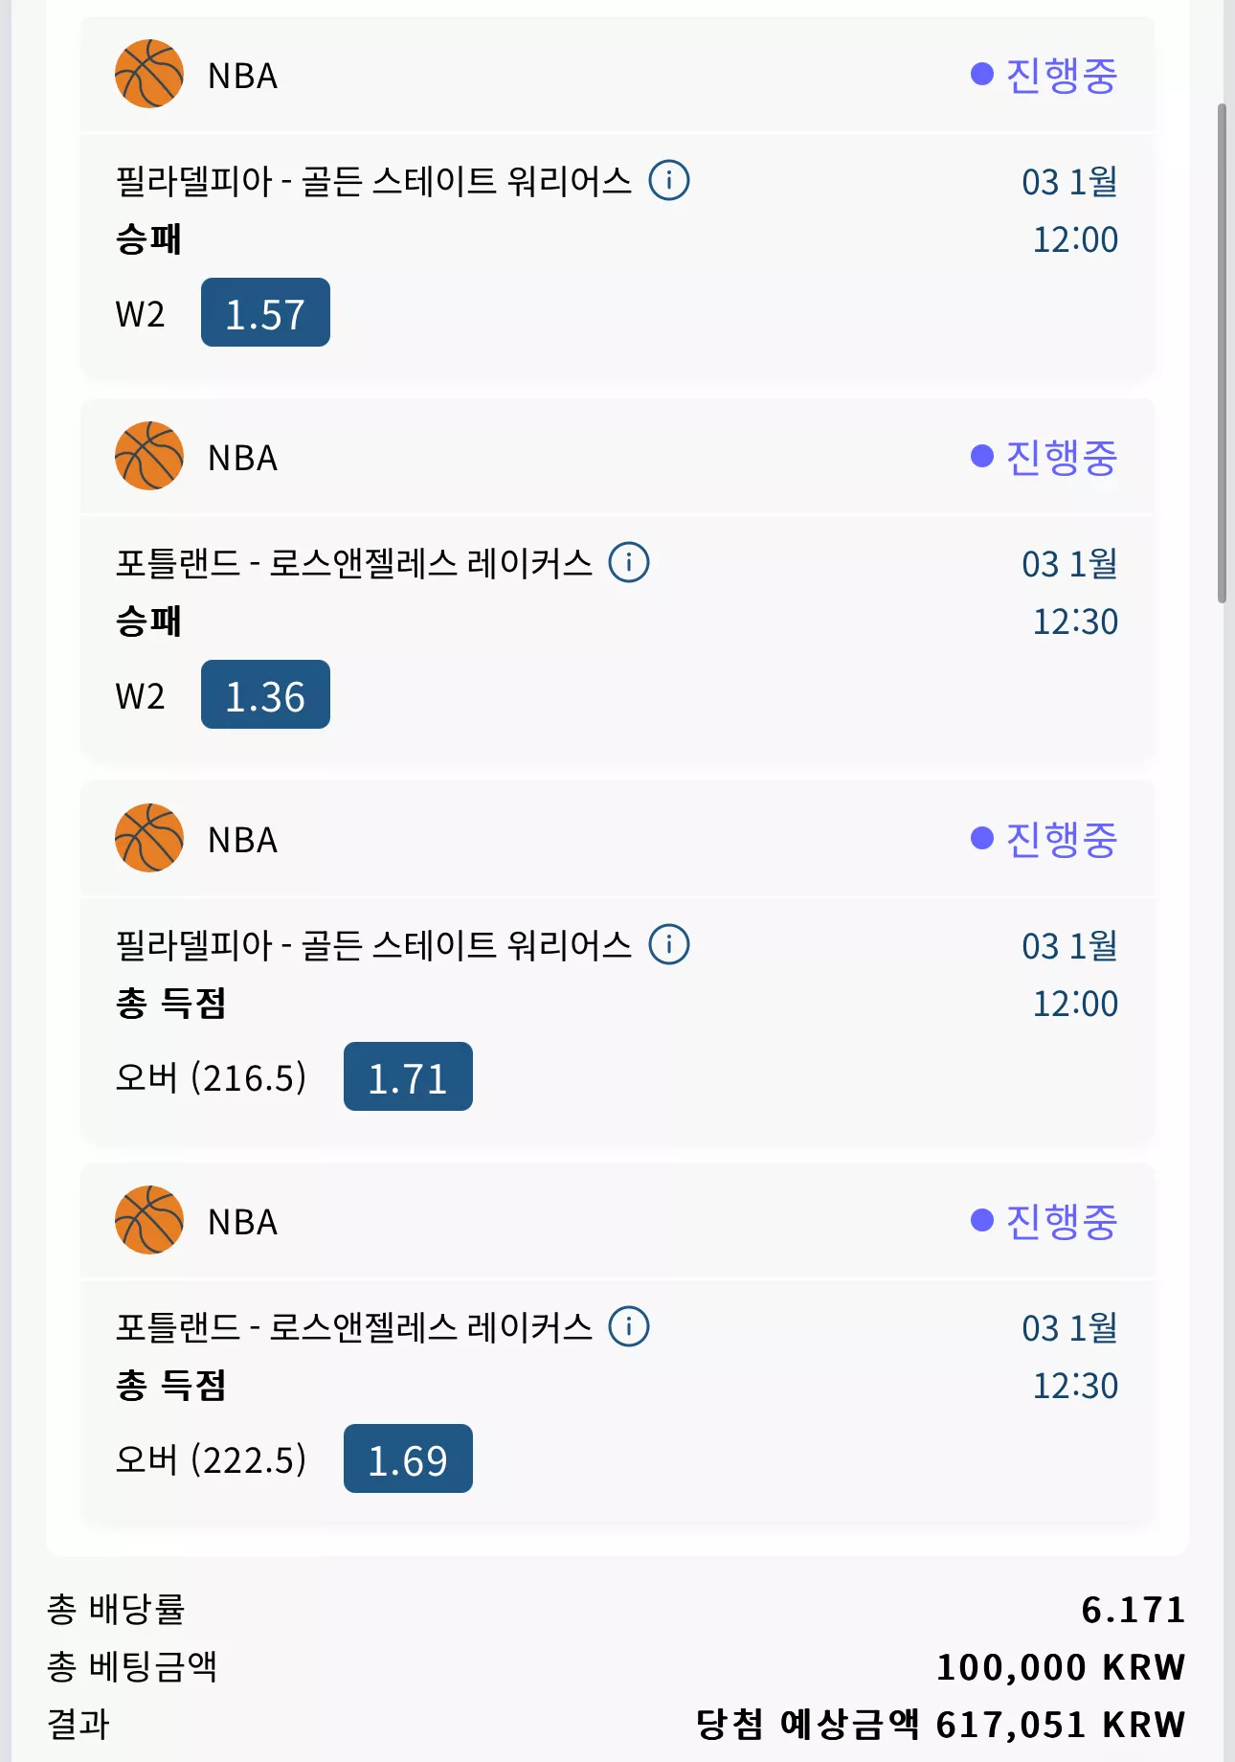The image size is (1235, 1762).
Task: Select the 1.69 over 222.5 odds
Action: [408, 1459]
